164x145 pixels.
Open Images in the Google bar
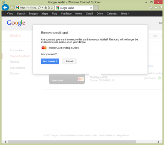[x=33, y=13]
